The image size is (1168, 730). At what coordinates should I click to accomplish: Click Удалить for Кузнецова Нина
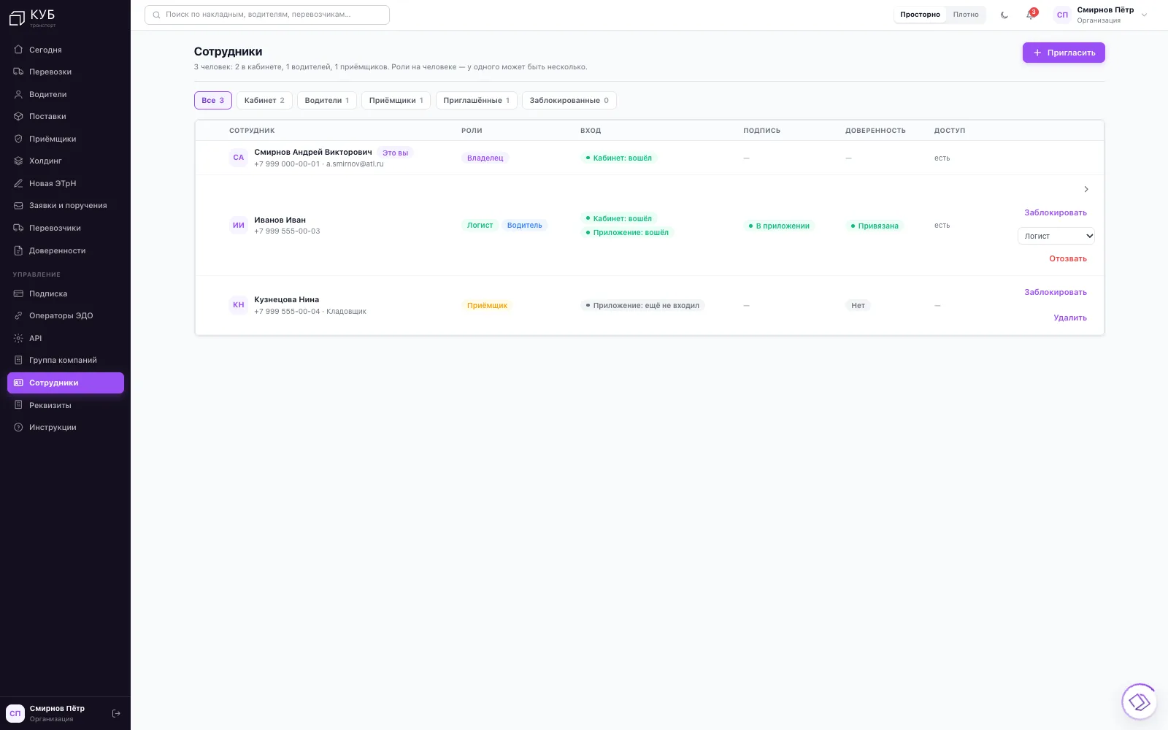(x=1070, y=318)
